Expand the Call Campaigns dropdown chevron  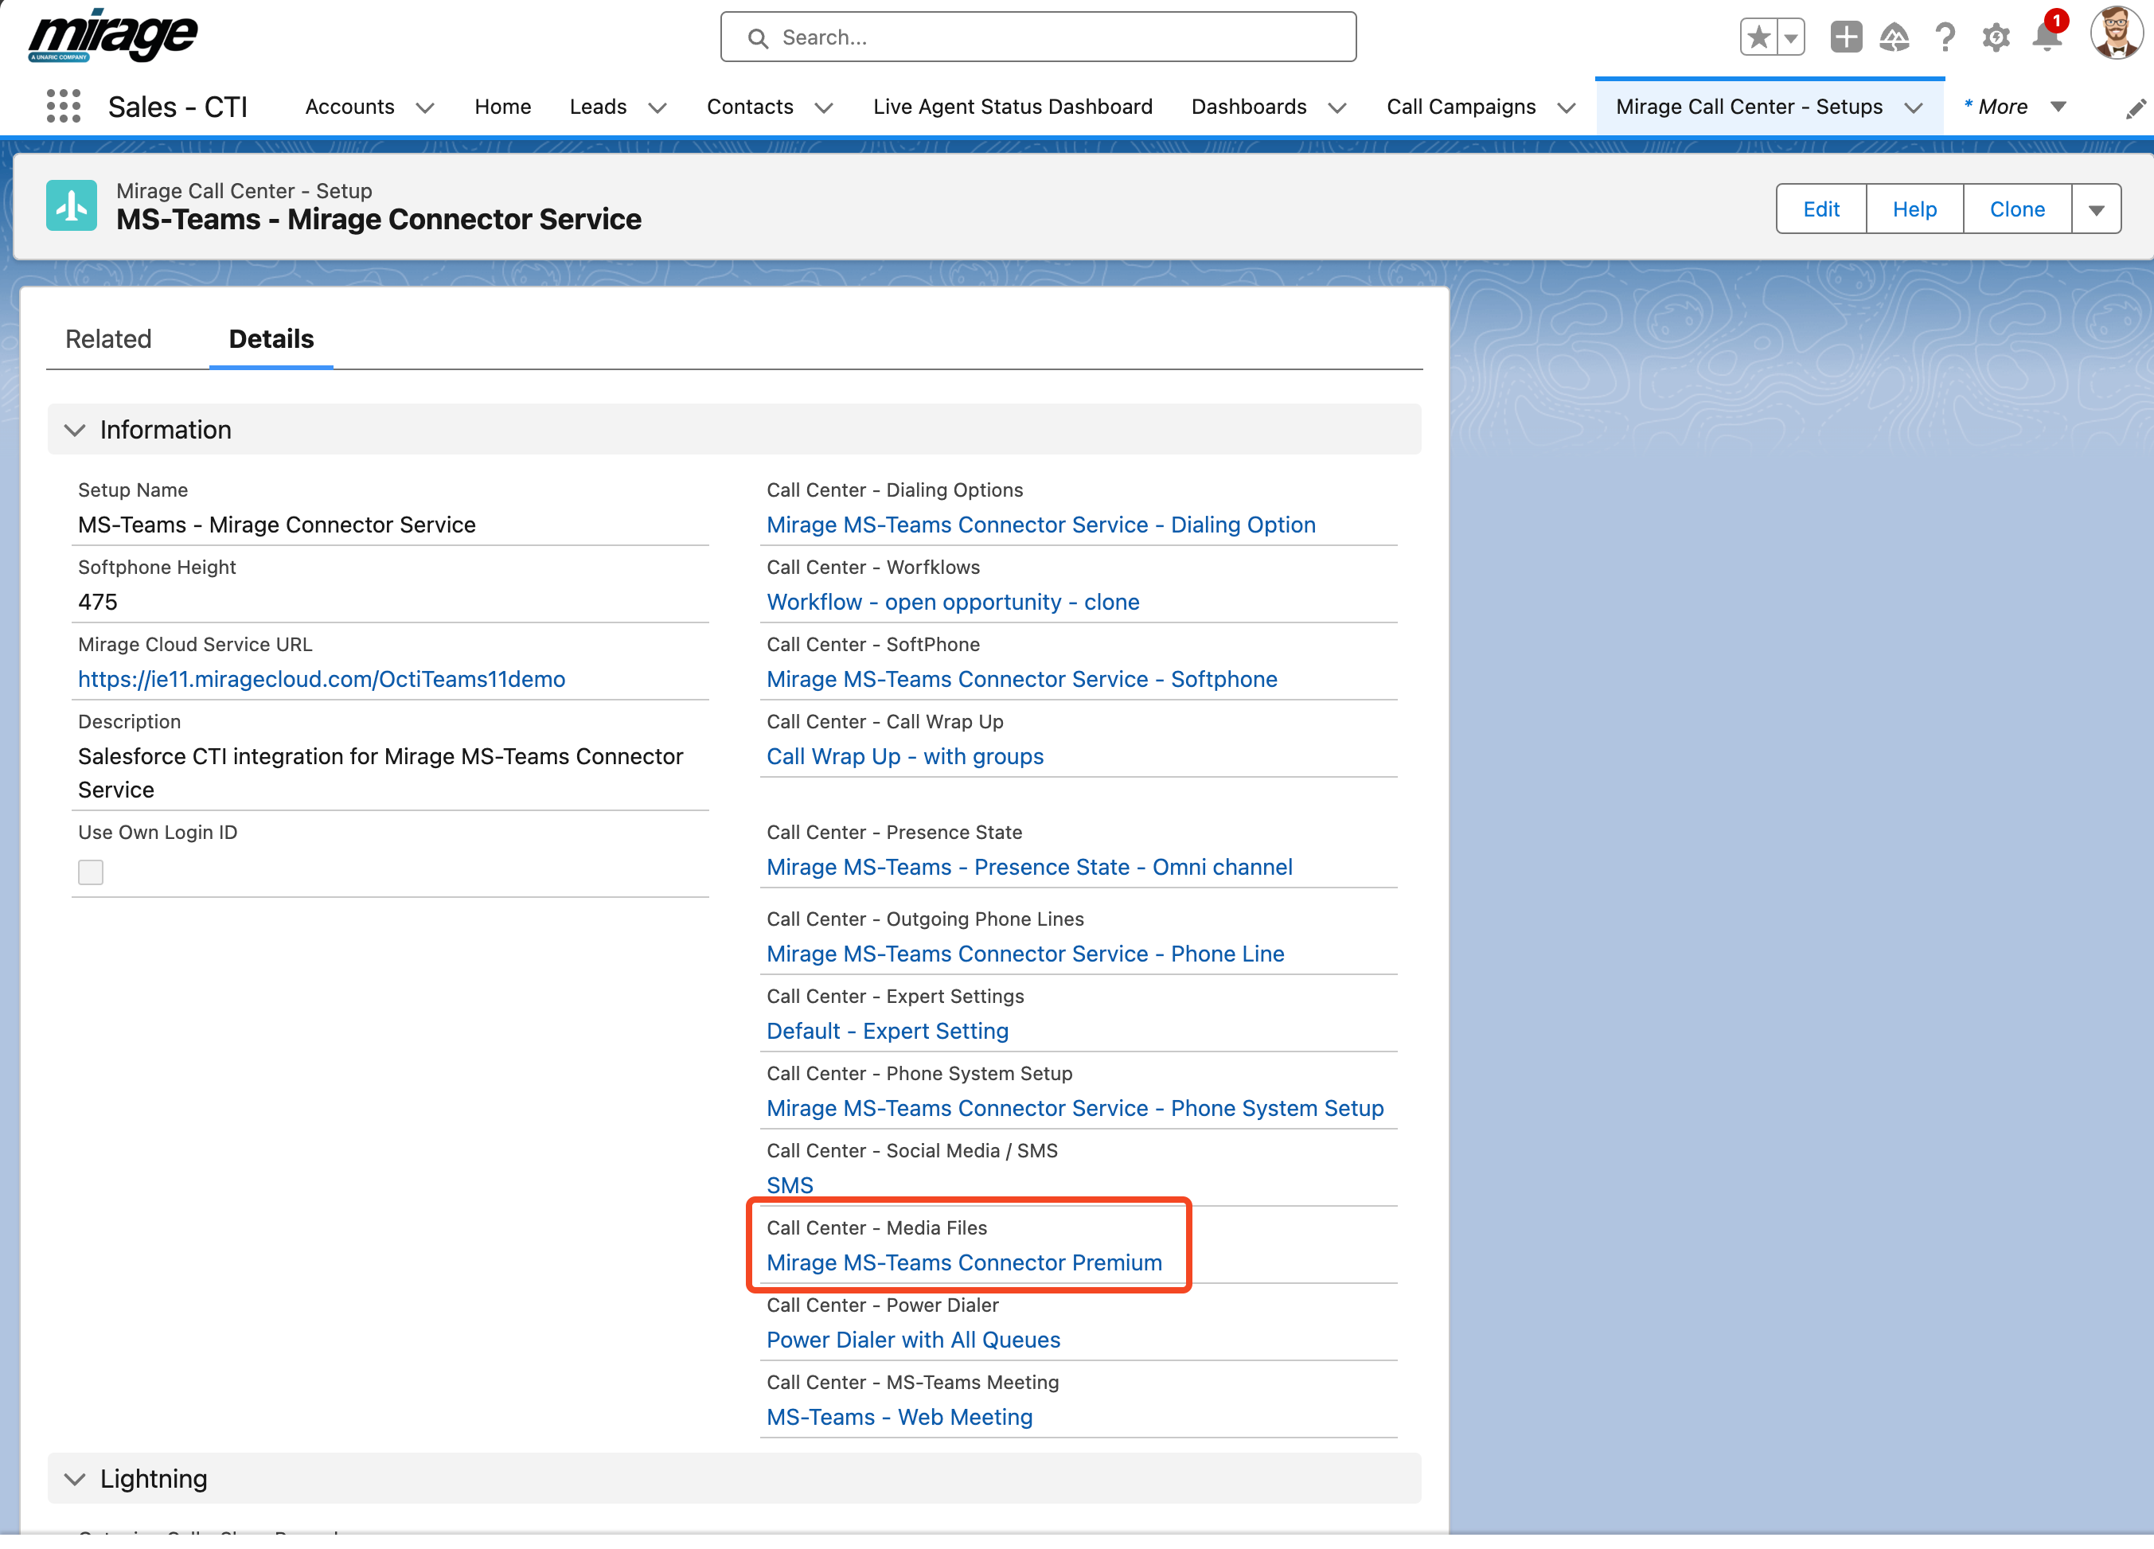[x=1566, y=107]
